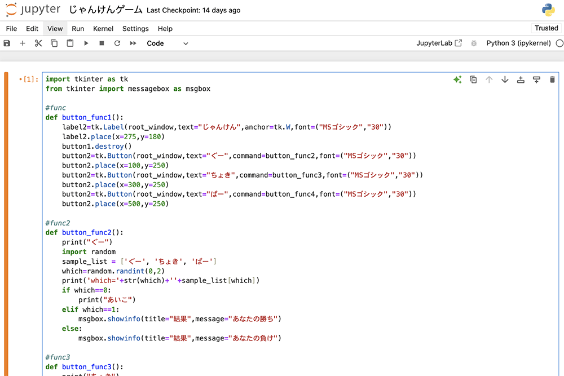Viewport: 564px width, 376px height.
Task: Click the #func2 comment line
Action: coord(58,223)
